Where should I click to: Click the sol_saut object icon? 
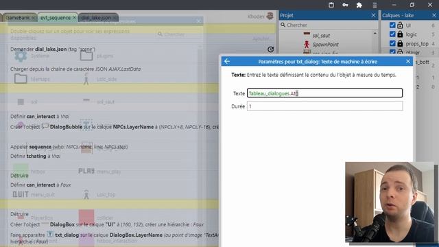(307, 34)
